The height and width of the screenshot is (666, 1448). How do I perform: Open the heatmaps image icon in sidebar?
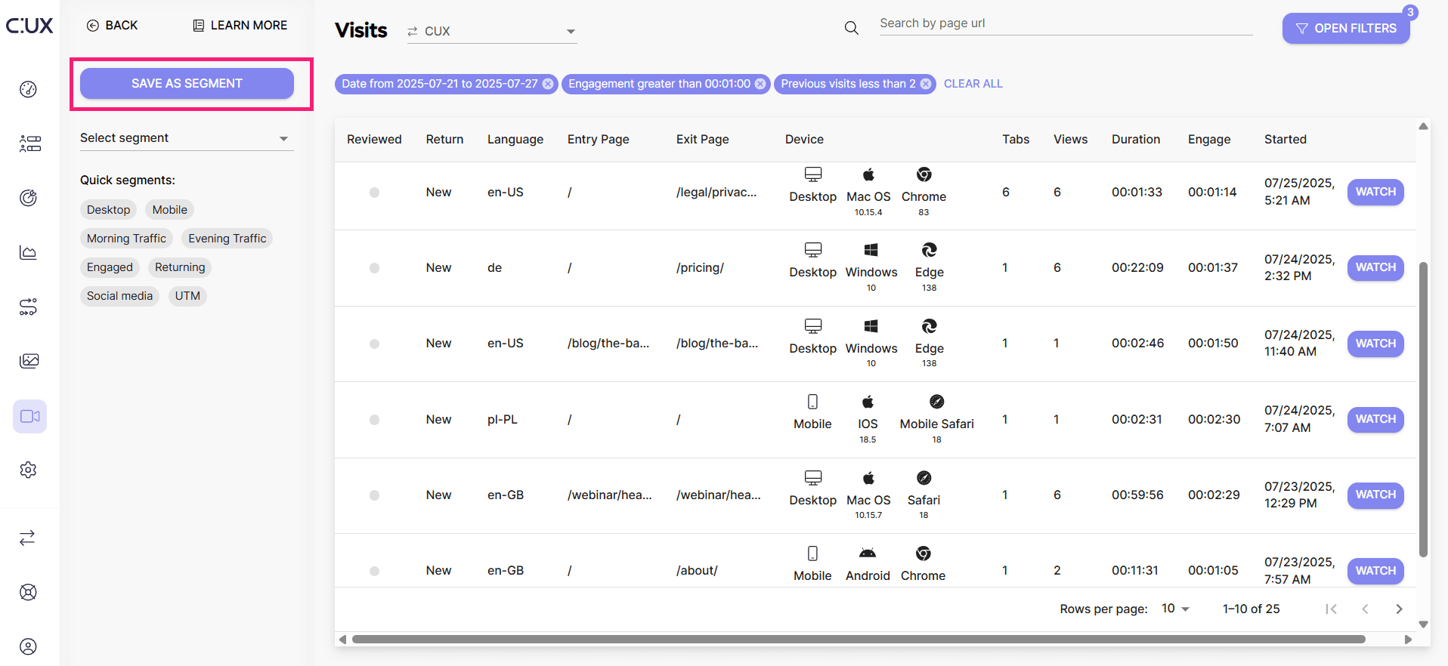(29, 361)
